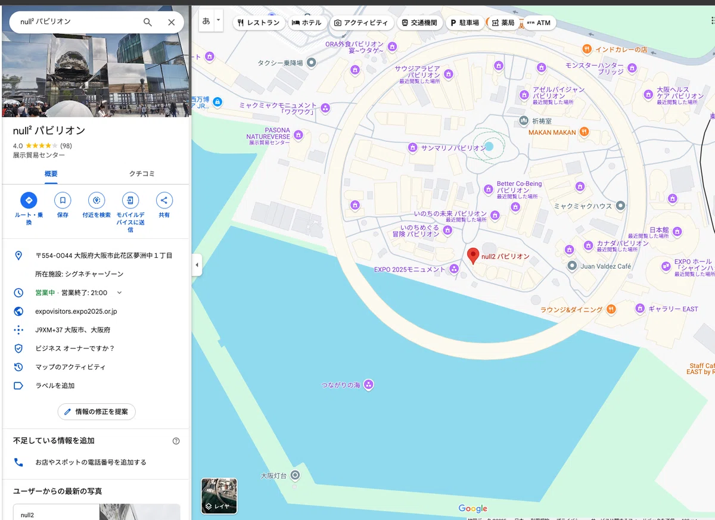Click the 展示貿易センター category text
This screenshot has height=520, width=715.
tap(39, 155)
